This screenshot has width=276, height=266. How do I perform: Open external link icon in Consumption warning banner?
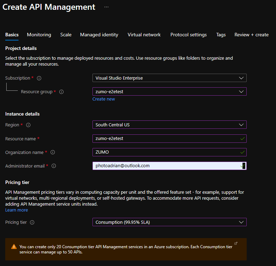click(236, 243)
